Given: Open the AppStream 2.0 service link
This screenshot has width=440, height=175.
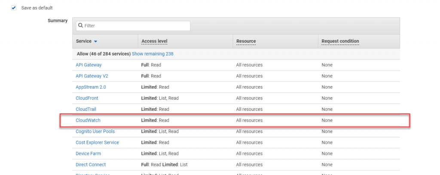Looking at the screenshot, I should tap(91, 87).
